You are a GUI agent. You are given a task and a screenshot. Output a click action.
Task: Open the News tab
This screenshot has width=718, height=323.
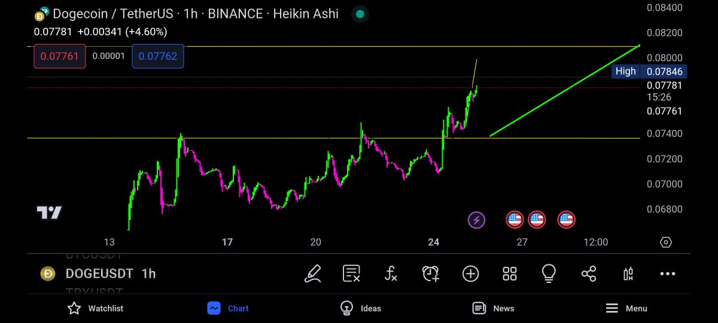tap(493, 308)
